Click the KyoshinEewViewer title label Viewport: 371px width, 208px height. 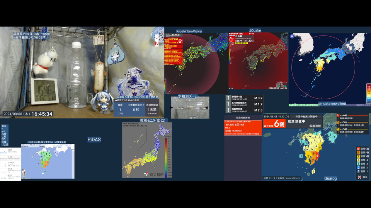tap(189, 31)
